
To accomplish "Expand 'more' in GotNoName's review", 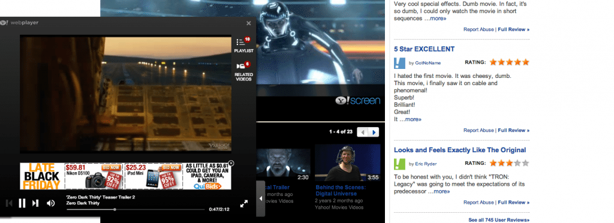I will click(414, 119).
